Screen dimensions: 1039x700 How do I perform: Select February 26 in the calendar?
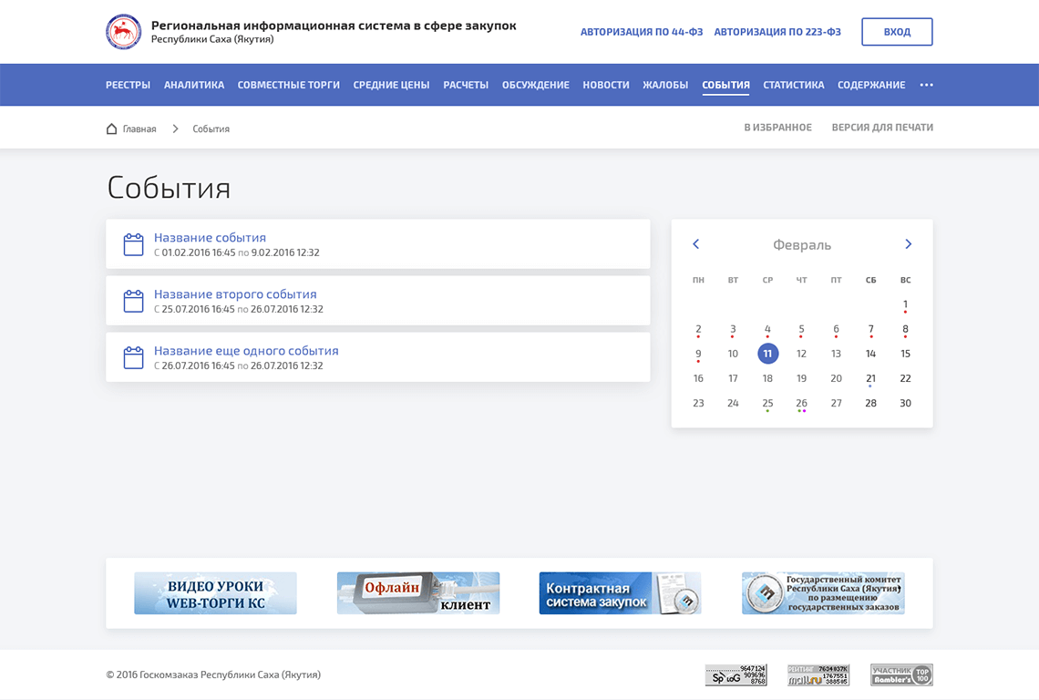pyautogui.click(x=801, y=403)
